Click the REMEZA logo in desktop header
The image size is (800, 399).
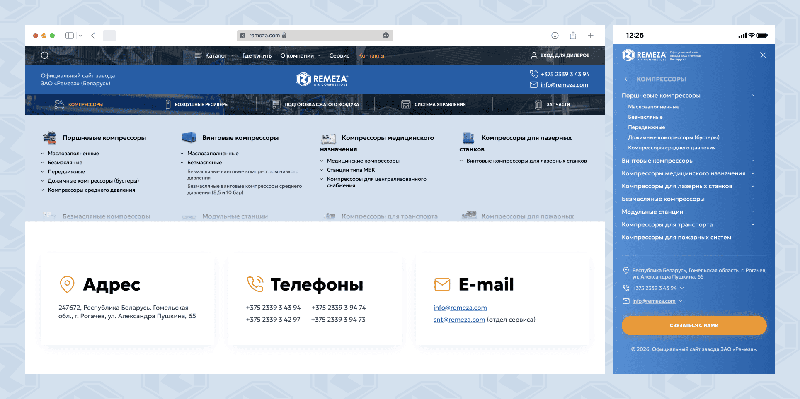[322, 79]
